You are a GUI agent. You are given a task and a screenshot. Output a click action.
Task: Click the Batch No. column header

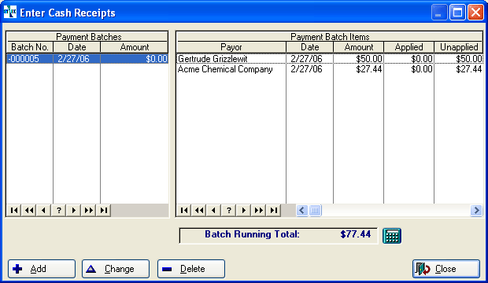pos(30,47)
